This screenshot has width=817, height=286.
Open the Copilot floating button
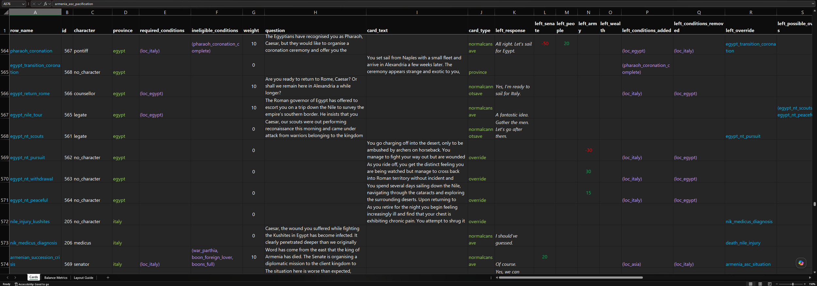(x=801, y=263)
